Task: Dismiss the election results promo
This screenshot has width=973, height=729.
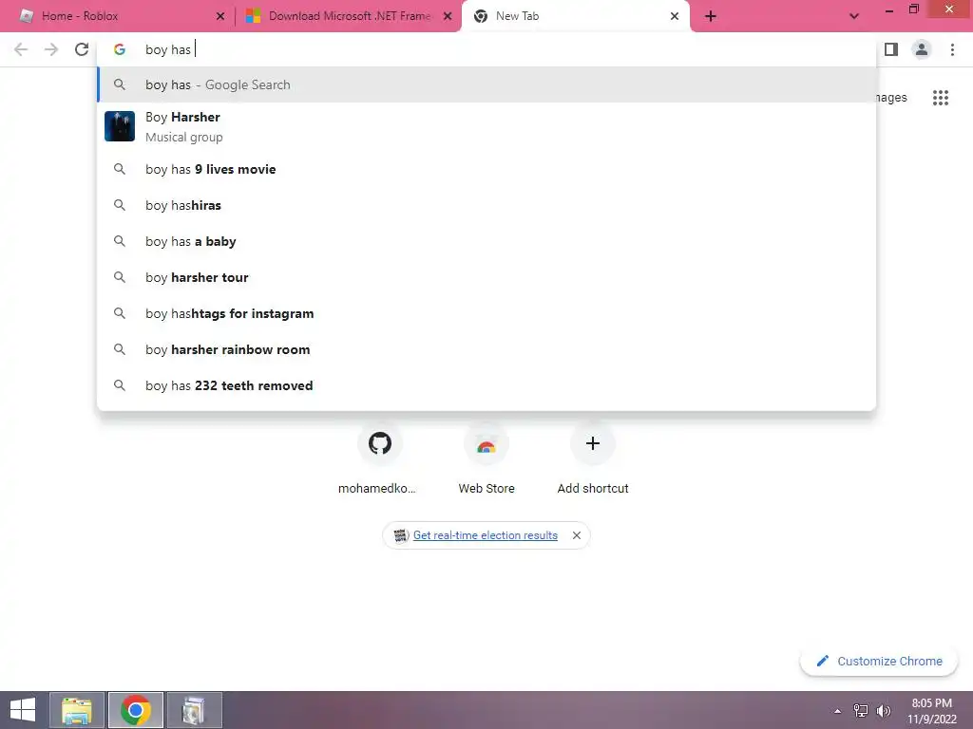Action: click(577, 535)
